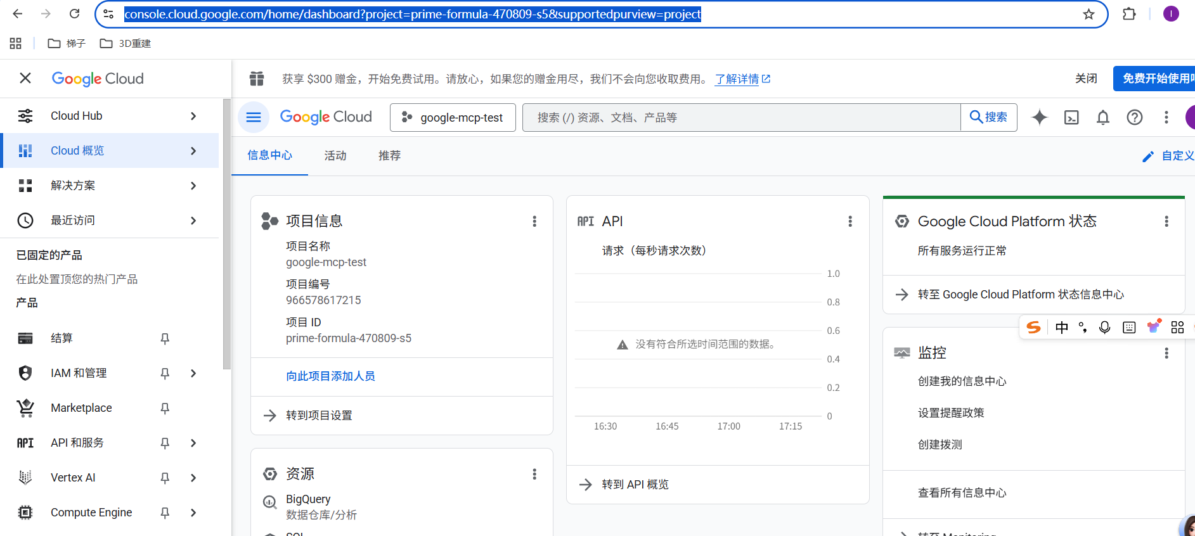Image resolution: width=1195 pixels, height=536 pixels.
Task: Open more options on 监控 card
Action: click(x=1166, y=353)
